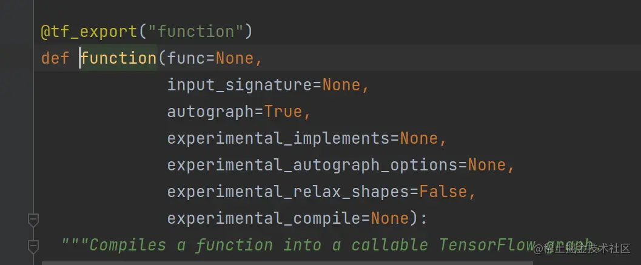This screenshot has height=265, width=641.
Task: Click the None value after input_signature
Action: 342,85
